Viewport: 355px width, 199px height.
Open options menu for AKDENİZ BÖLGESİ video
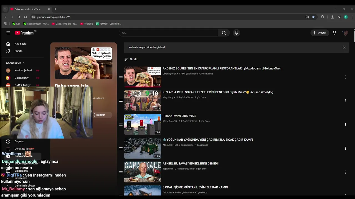pyautogui.click(x=346, y=77)
